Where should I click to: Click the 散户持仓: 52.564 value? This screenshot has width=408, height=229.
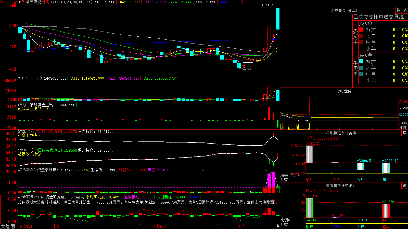pyautogui.click(x=94, y=150)
